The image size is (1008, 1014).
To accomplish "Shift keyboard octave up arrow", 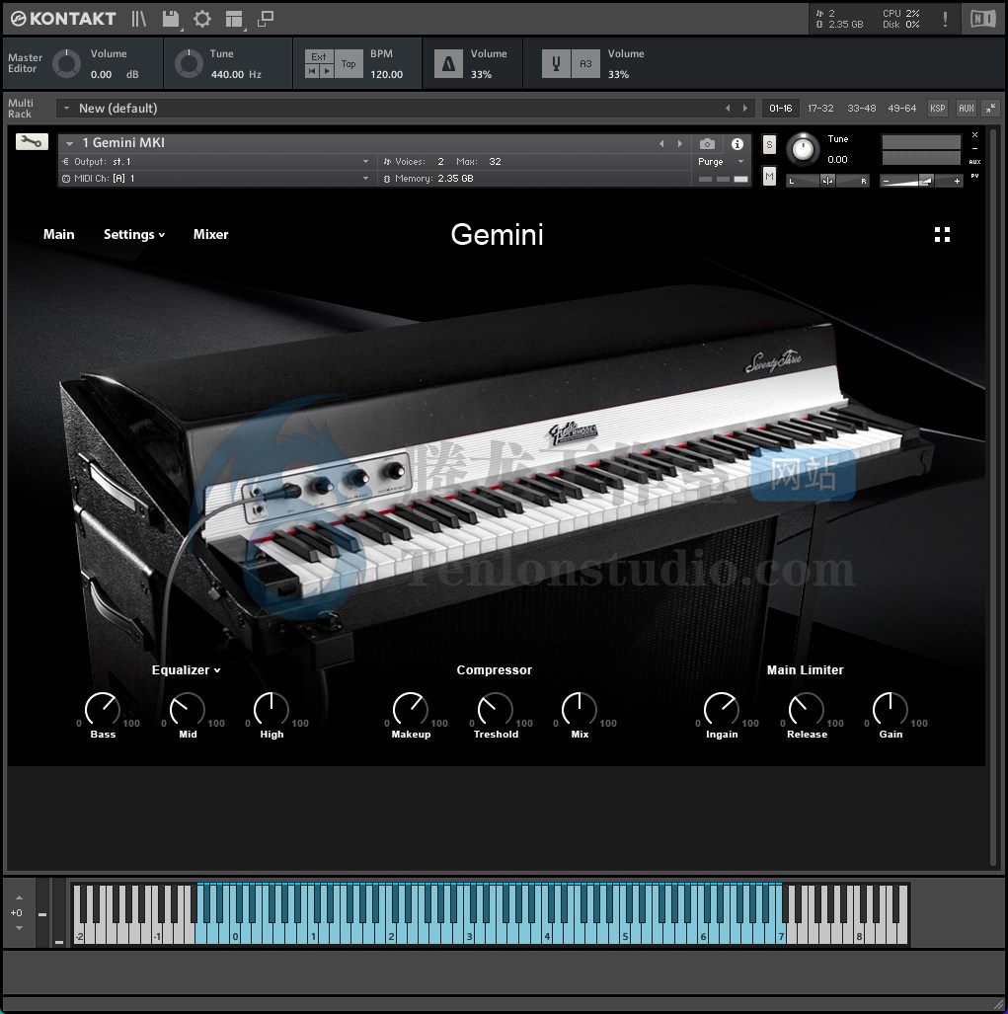I will [19, 897].
